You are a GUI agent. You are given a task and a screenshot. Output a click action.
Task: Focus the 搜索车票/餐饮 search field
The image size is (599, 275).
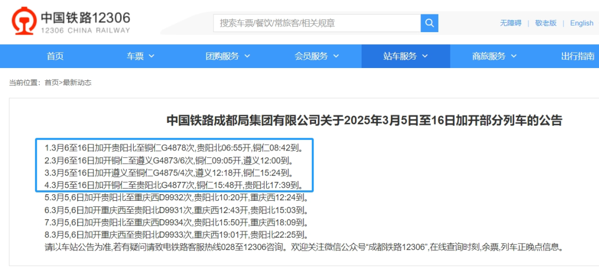coord(317,23)
